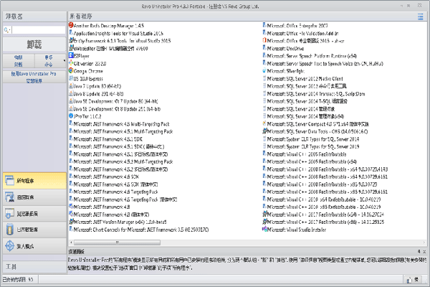Collapse the Uninstaller (卸载器) header

tap(34, 17)
